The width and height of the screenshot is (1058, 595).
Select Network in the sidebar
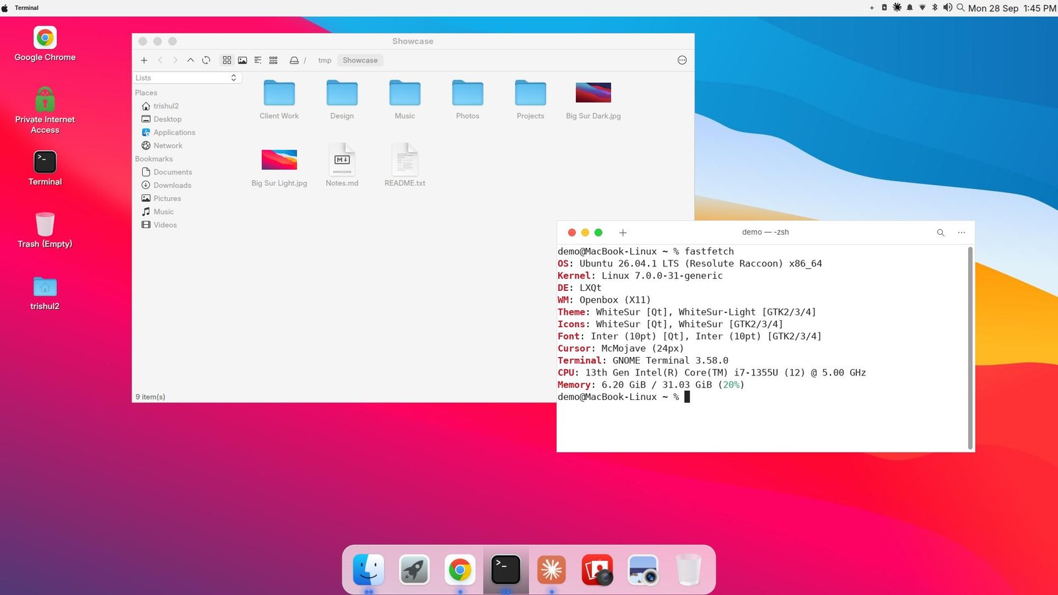(x=162, y=145)
